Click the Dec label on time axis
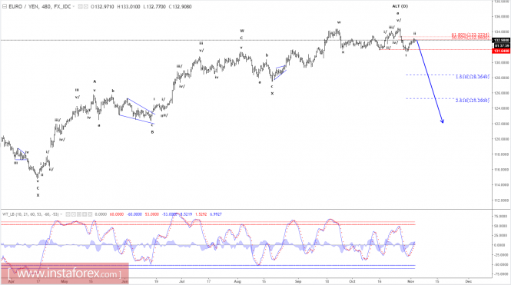 [468, 281]
